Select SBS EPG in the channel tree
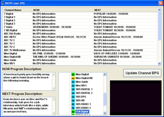Screen dimensions: 164x117 (81, 97)
